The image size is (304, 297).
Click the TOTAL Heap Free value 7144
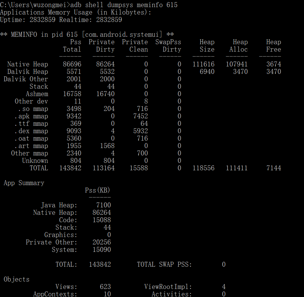point(273,168)
